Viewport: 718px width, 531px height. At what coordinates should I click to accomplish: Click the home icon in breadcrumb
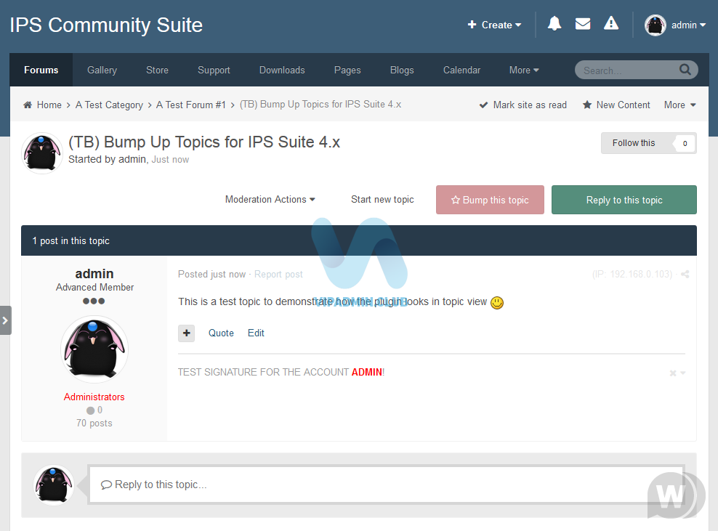28,105
